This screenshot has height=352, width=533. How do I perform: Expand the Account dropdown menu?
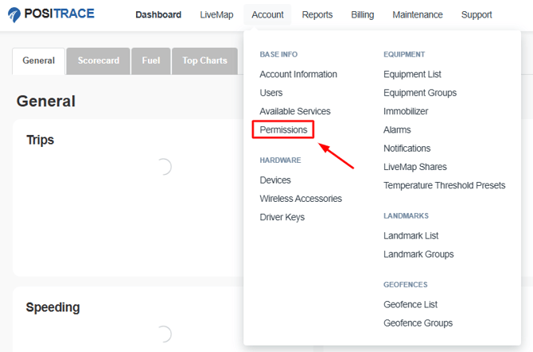pos(267,14)
